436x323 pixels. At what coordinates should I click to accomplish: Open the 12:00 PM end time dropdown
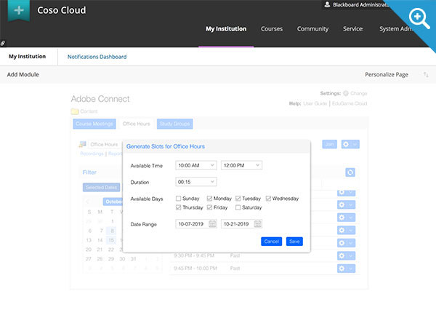click(x=241, y=165)
